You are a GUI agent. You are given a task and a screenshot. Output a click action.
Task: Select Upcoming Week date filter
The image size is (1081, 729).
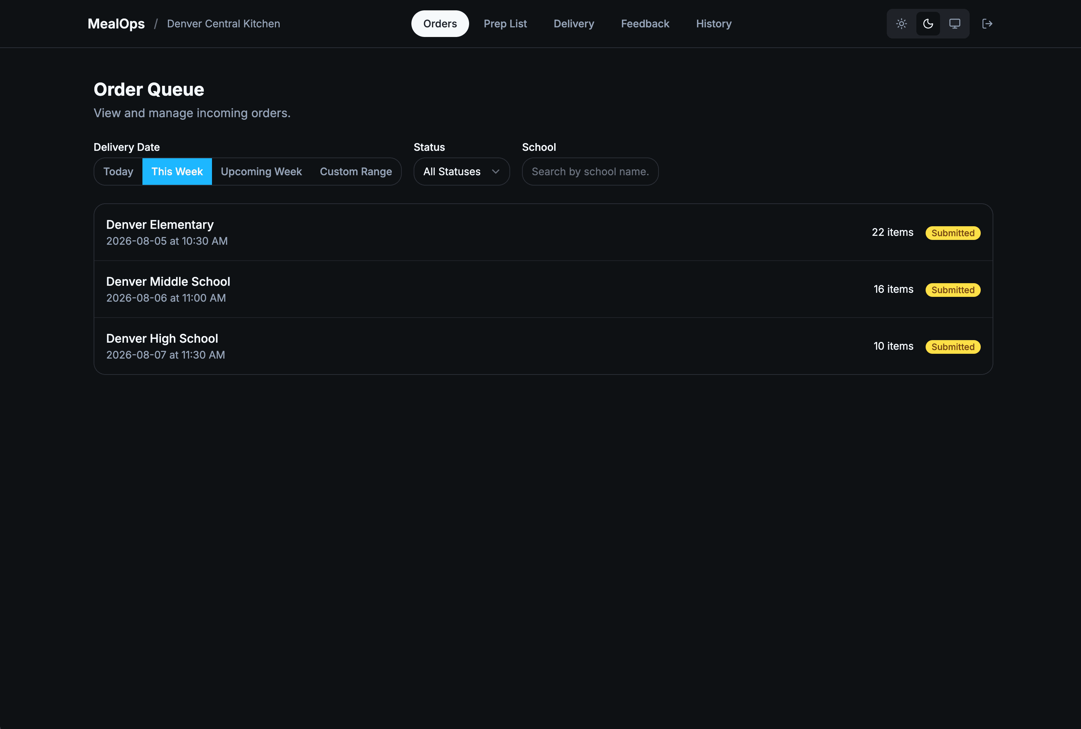(x=262, y=172)
